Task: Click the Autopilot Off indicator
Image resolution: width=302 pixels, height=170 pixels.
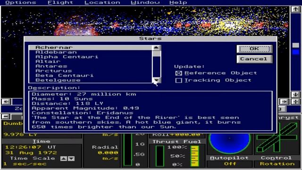Action: point(230,164)
